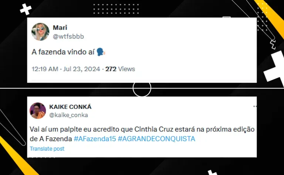This screenshot has width=284, height=175.
Task: View the 272 Views count
Action: point(120,69)
